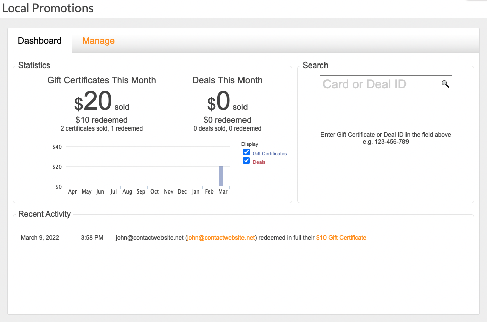This screenshot has width=487, height=322.
Task: Click the Statistics section heading
Action: click(x=34, y=65)
